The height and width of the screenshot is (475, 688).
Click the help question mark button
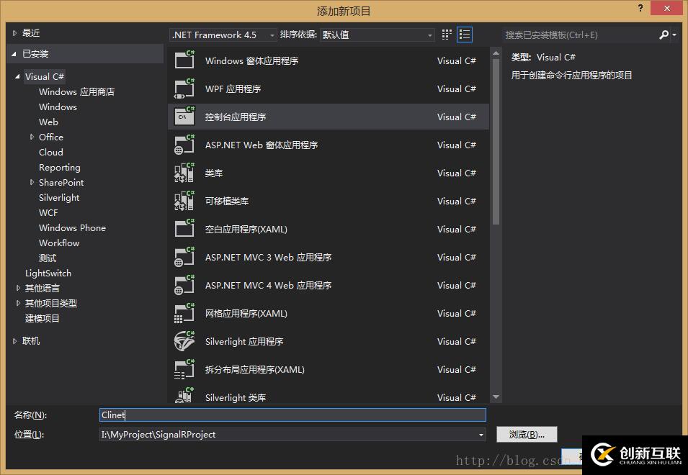640,8
